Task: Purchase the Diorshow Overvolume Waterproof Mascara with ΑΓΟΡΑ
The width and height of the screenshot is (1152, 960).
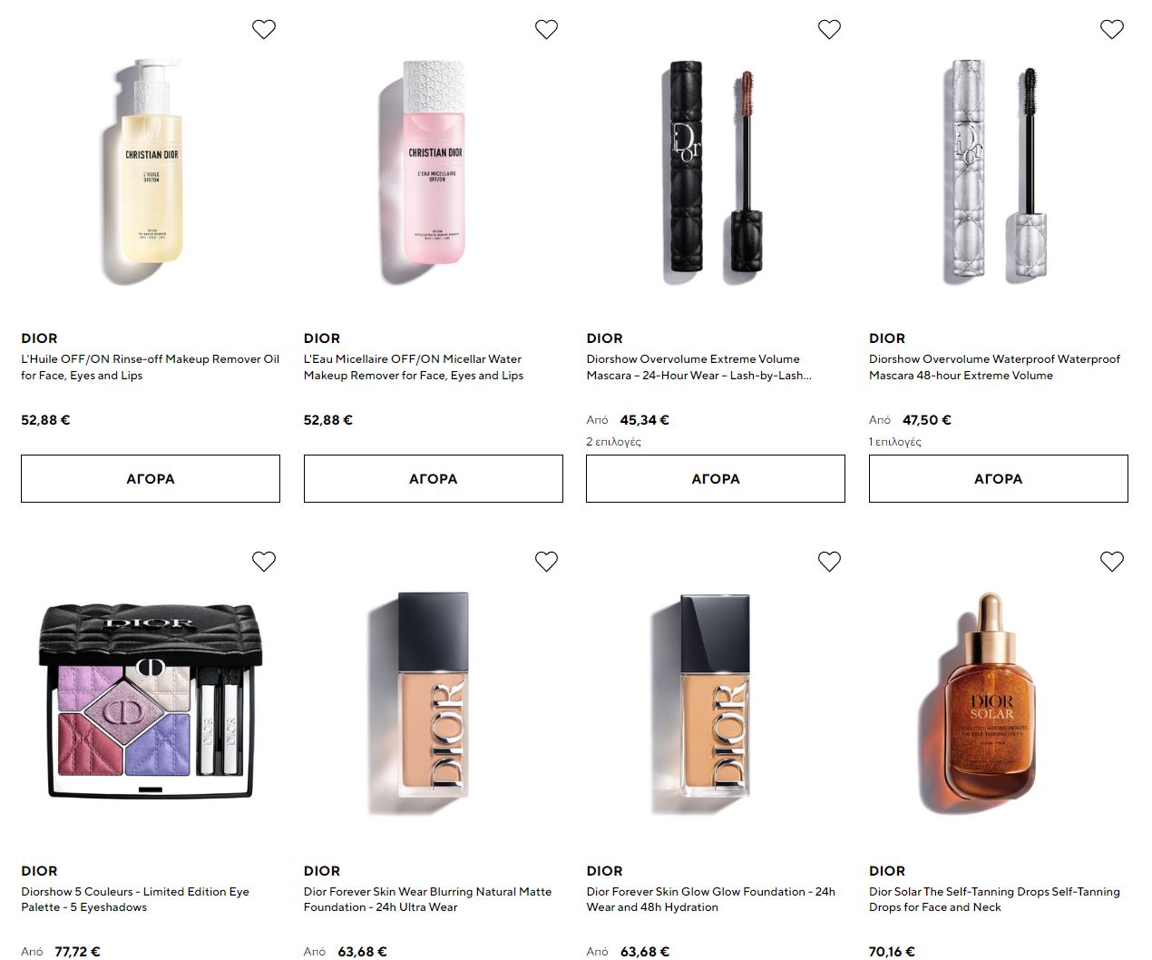Action: (x=999, y=478)
